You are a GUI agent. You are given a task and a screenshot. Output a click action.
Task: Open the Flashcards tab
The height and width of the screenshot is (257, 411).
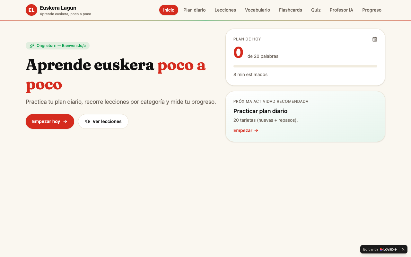pos(291,10)
